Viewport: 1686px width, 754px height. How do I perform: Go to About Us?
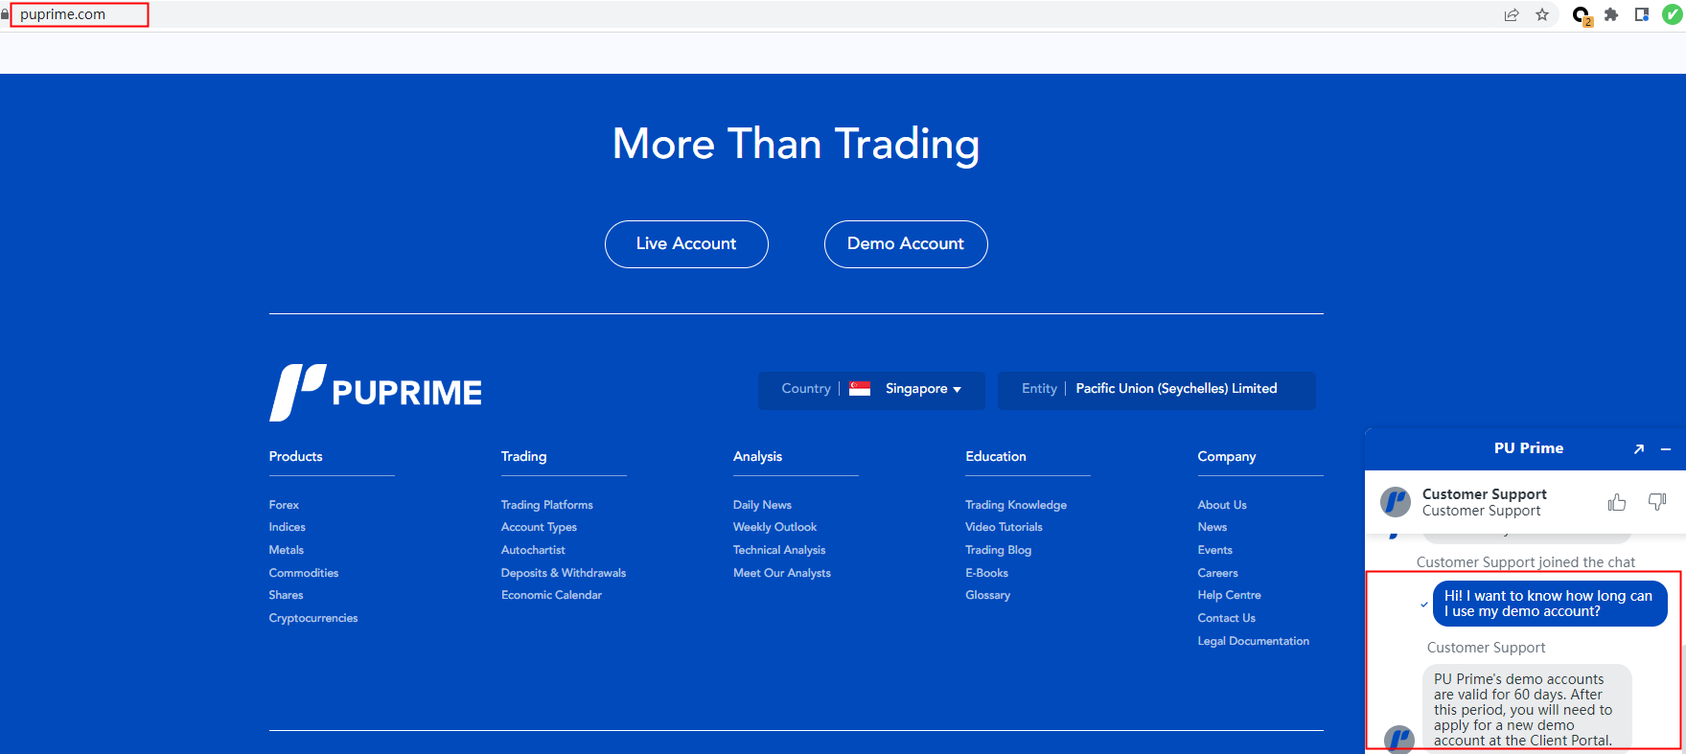click(1222, 505)
